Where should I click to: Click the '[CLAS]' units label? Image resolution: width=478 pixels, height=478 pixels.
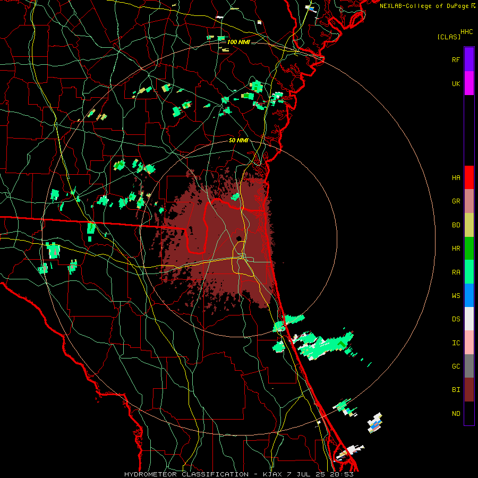coord(449,37)
